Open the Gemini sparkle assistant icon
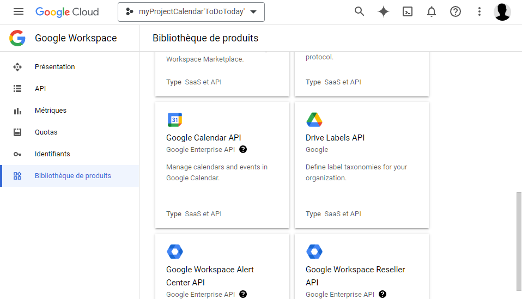Screen dimensions: 522x299 (384, 11)
